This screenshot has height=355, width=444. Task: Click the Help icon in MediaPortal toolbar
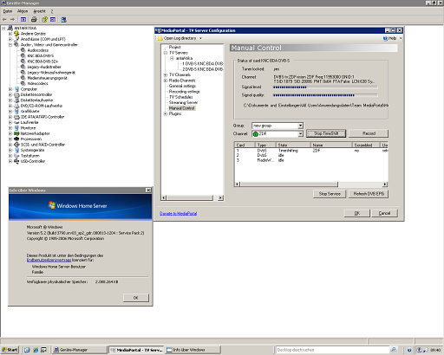pos(385,38)
